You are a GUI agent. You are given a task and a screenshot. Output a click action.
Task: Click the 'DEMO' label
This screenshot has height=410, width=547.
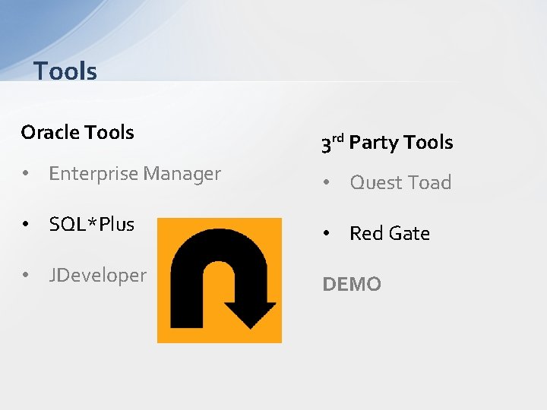[x=352, y=284]
